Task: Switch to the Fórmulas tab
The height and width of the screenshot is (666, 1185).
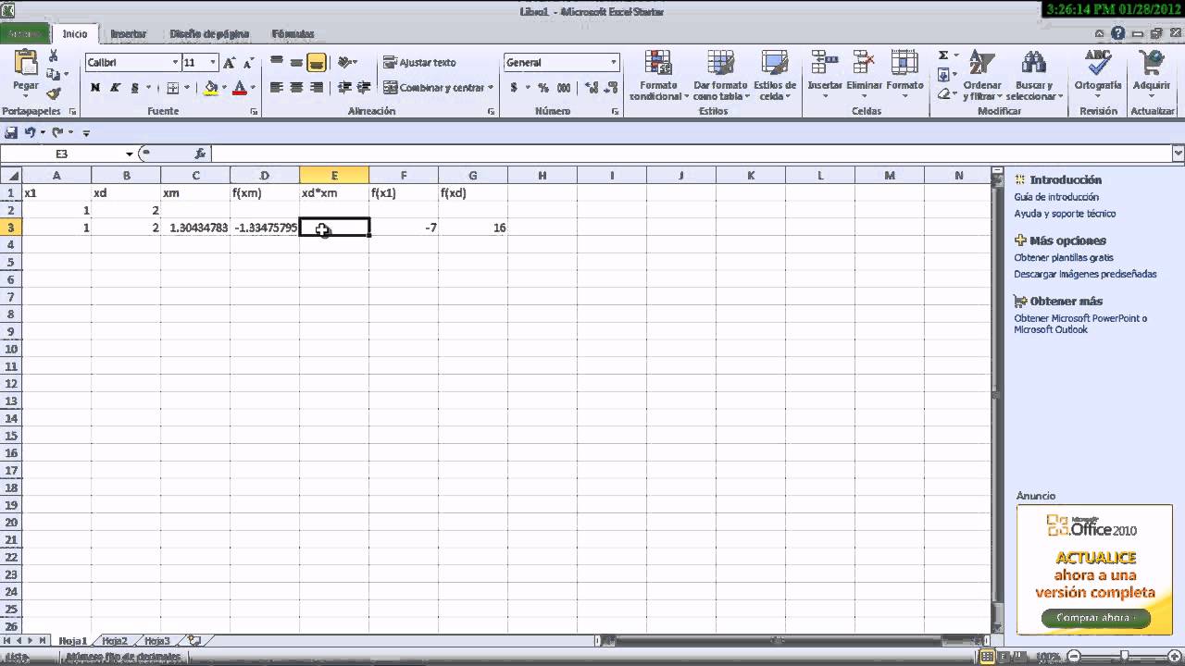Action: coord(293,33)
